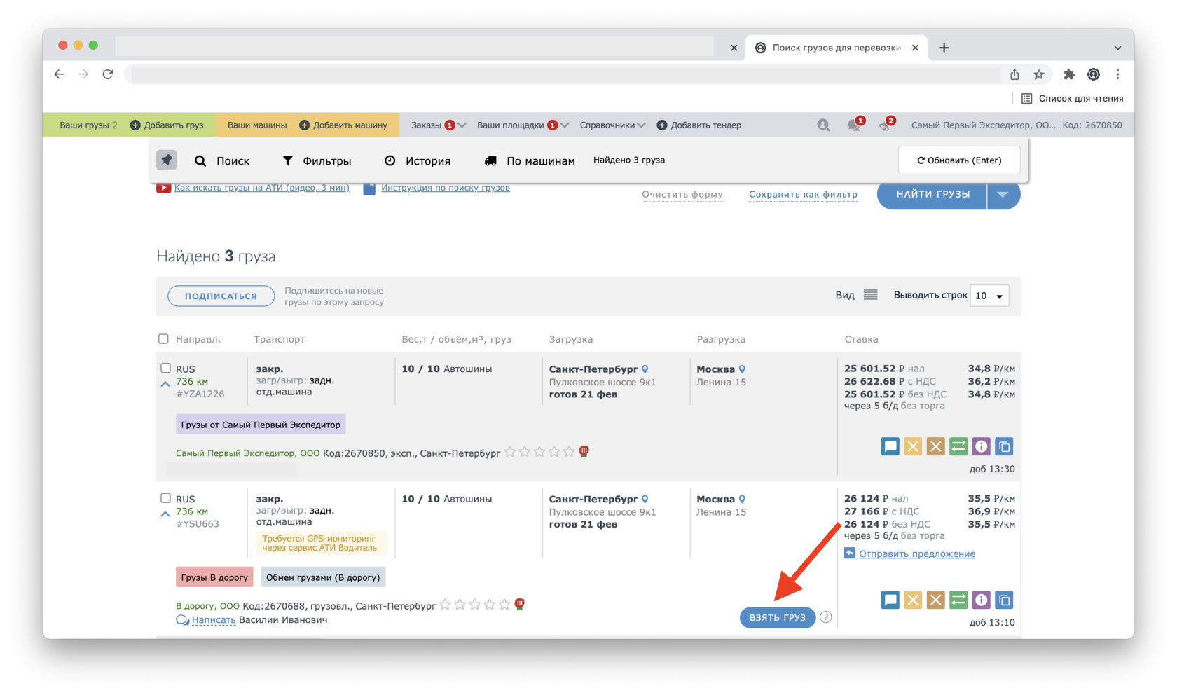Image resolution: width=1177 pixels, height=695 pixels.
Task: Click map pin next to Москва in second row
Action: click(742, 500)
